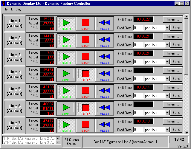
Task: Click the 31 Queue Entries panel
Action: click(71, 142)
